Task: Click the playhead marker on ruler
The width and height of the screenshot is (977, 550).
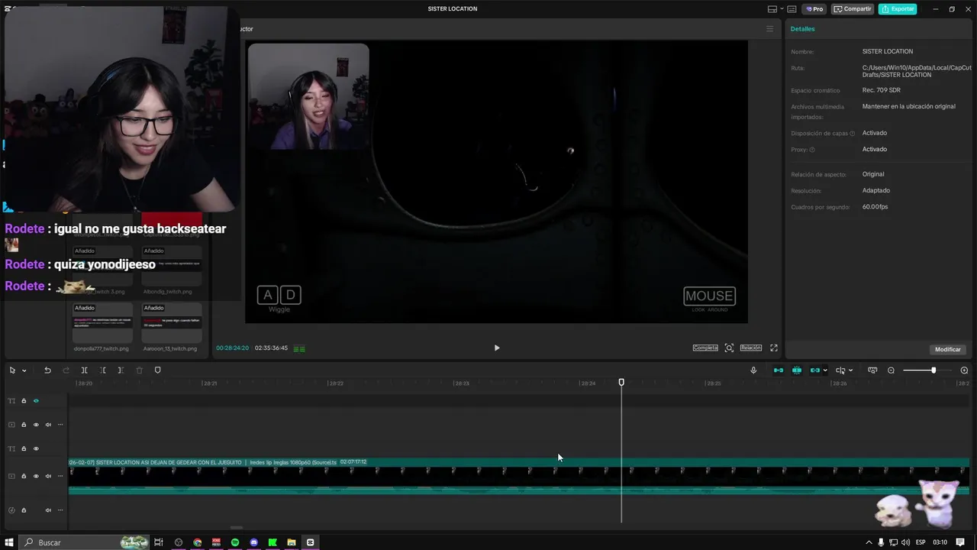Action: pyautogui.click(x=621, y=382)
